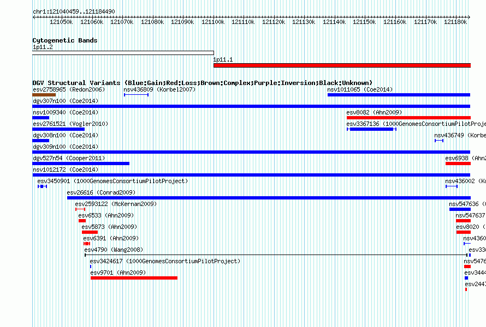486x327 pixels.
Task: Select the red 1p11.1 cytogenetic band bar
Action: pyautogui.click(x=342, y=65)
